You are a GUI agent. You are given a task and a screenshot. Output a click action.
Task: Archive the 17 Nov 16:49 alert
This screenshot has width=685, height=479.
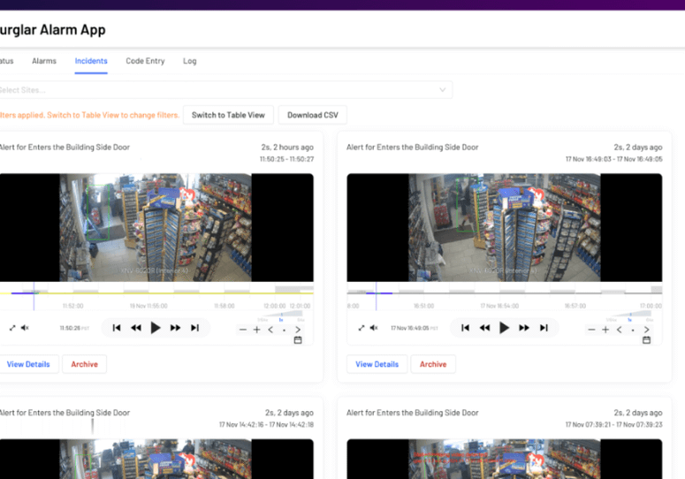point(433,364)
